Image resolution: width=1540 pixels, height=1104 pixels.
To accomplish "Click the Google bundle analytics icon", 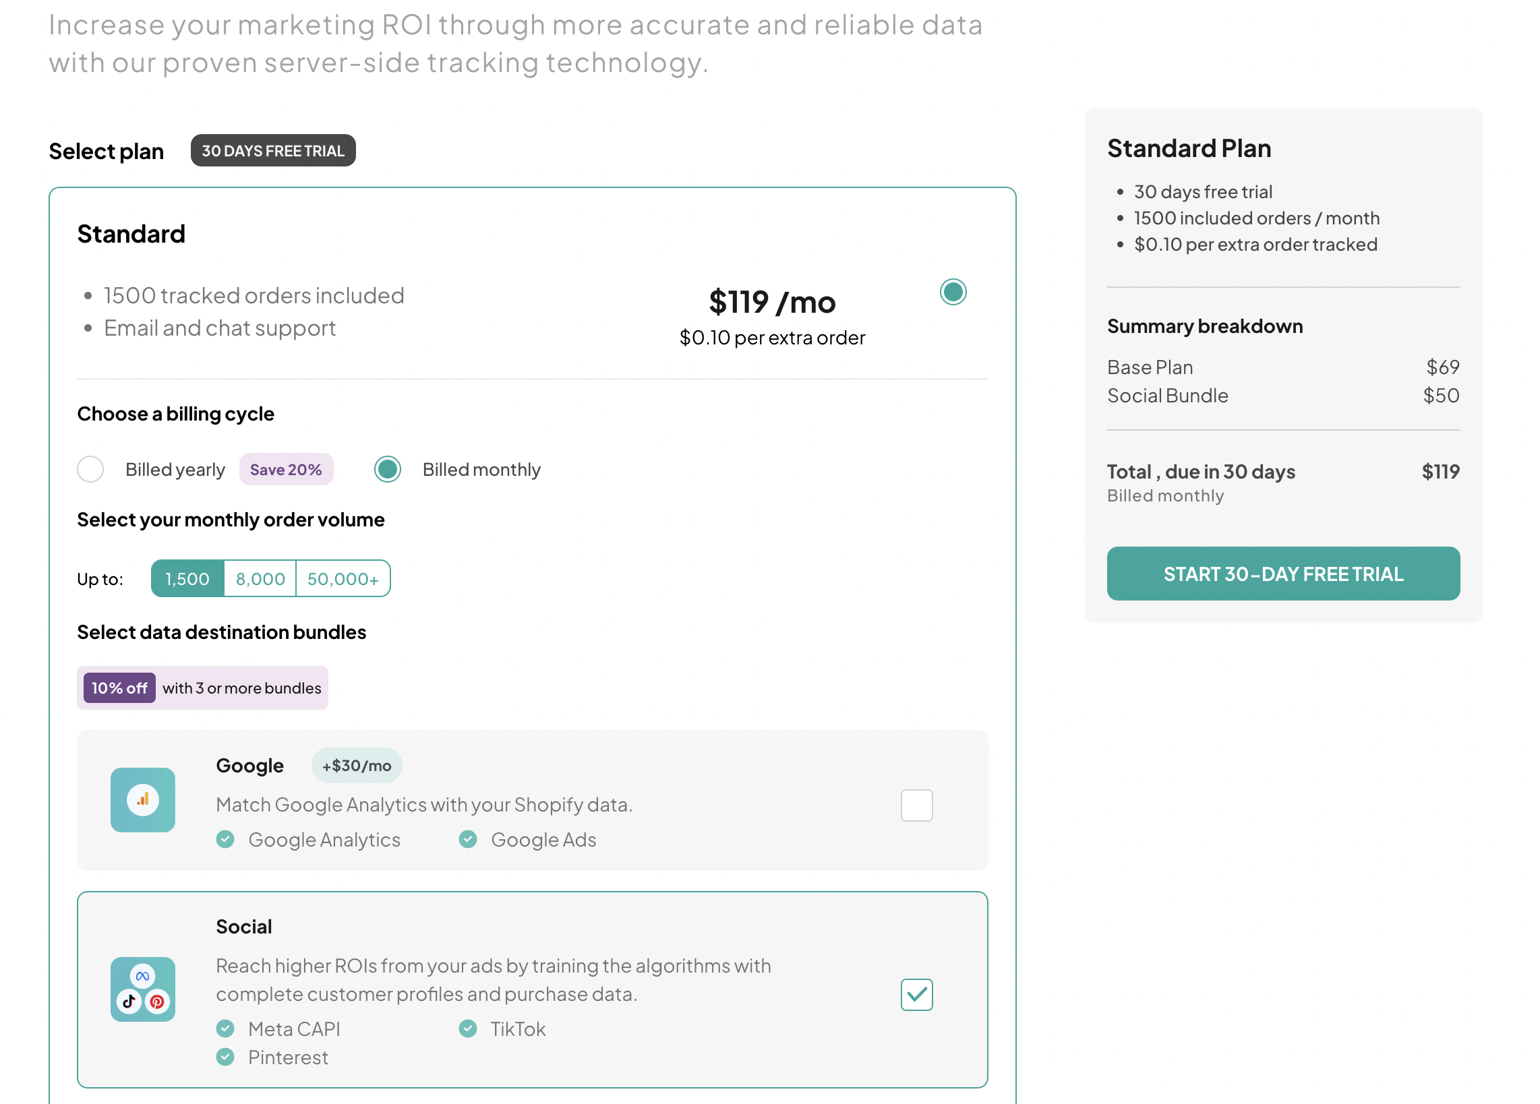I will [x=142, y=799].
